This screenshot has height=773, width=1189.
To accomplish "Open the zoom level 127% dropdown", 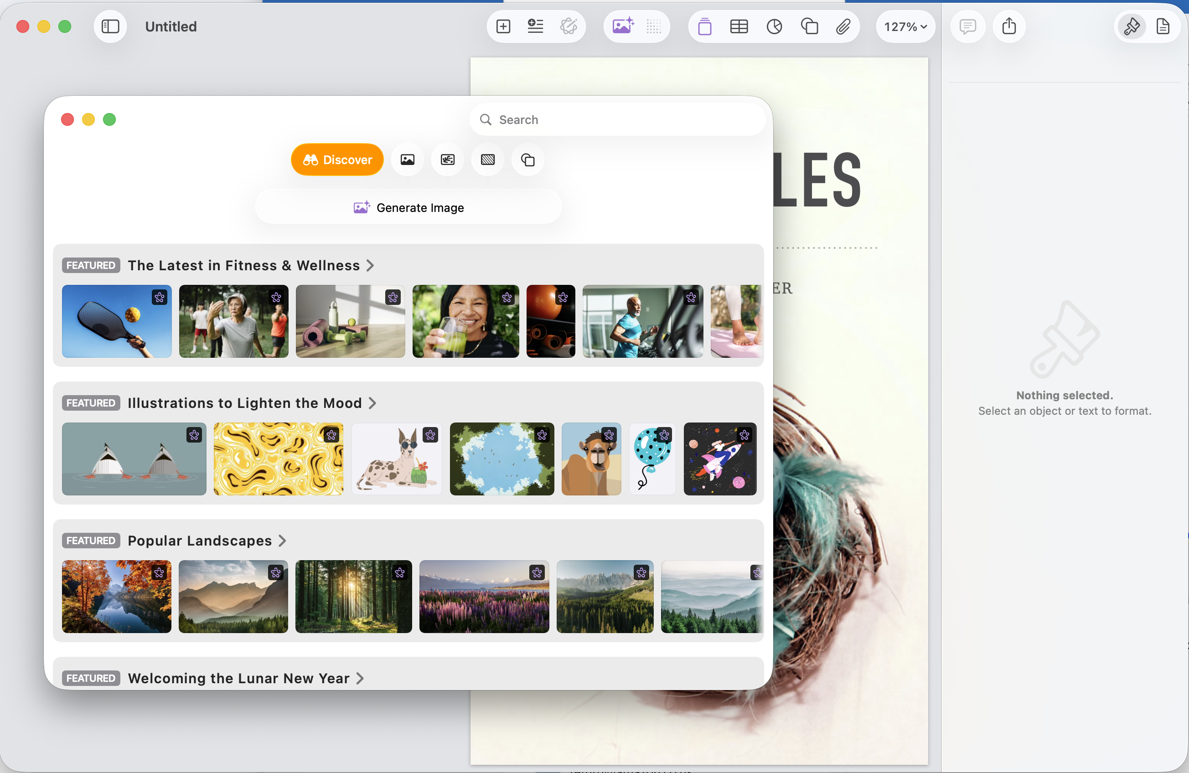I will click(905, 26).
